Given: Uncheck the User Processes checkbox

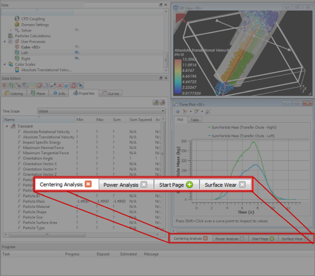Looking at the screenshot, I should [x=10, y=41].
